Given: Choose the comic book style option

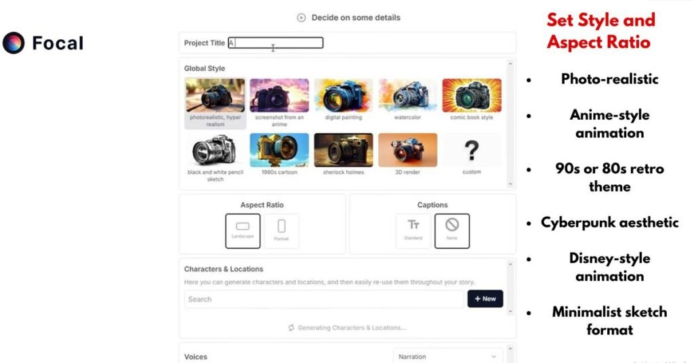Looking at the screenshot, I should 472,95.
